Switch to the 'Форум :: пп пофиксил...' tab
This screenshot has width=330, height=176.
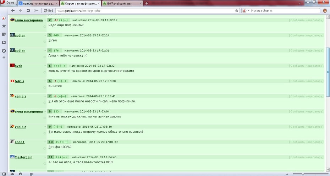[x=81, y=4]
